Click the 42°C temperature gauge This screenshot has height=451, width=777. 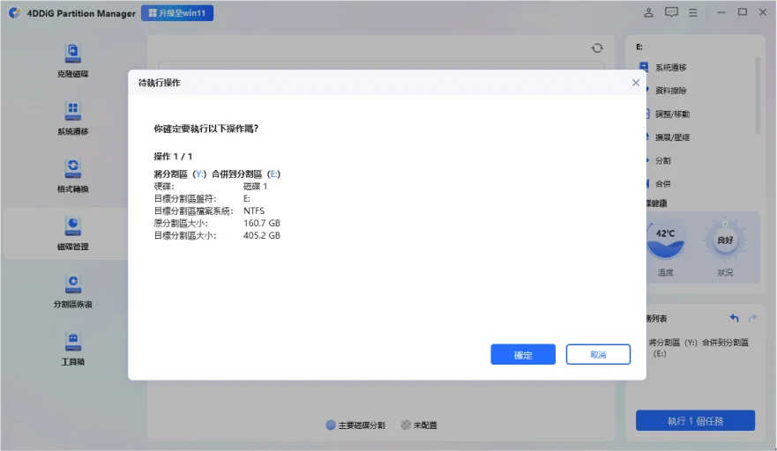(666, 240)
